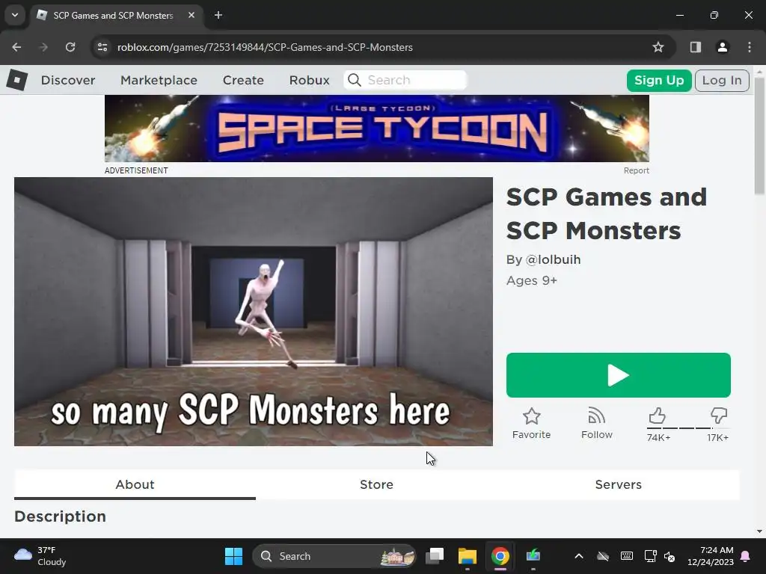Click the Chrome taskbar icon
This screenshot has height=574, width=766.
click(500, 556)
